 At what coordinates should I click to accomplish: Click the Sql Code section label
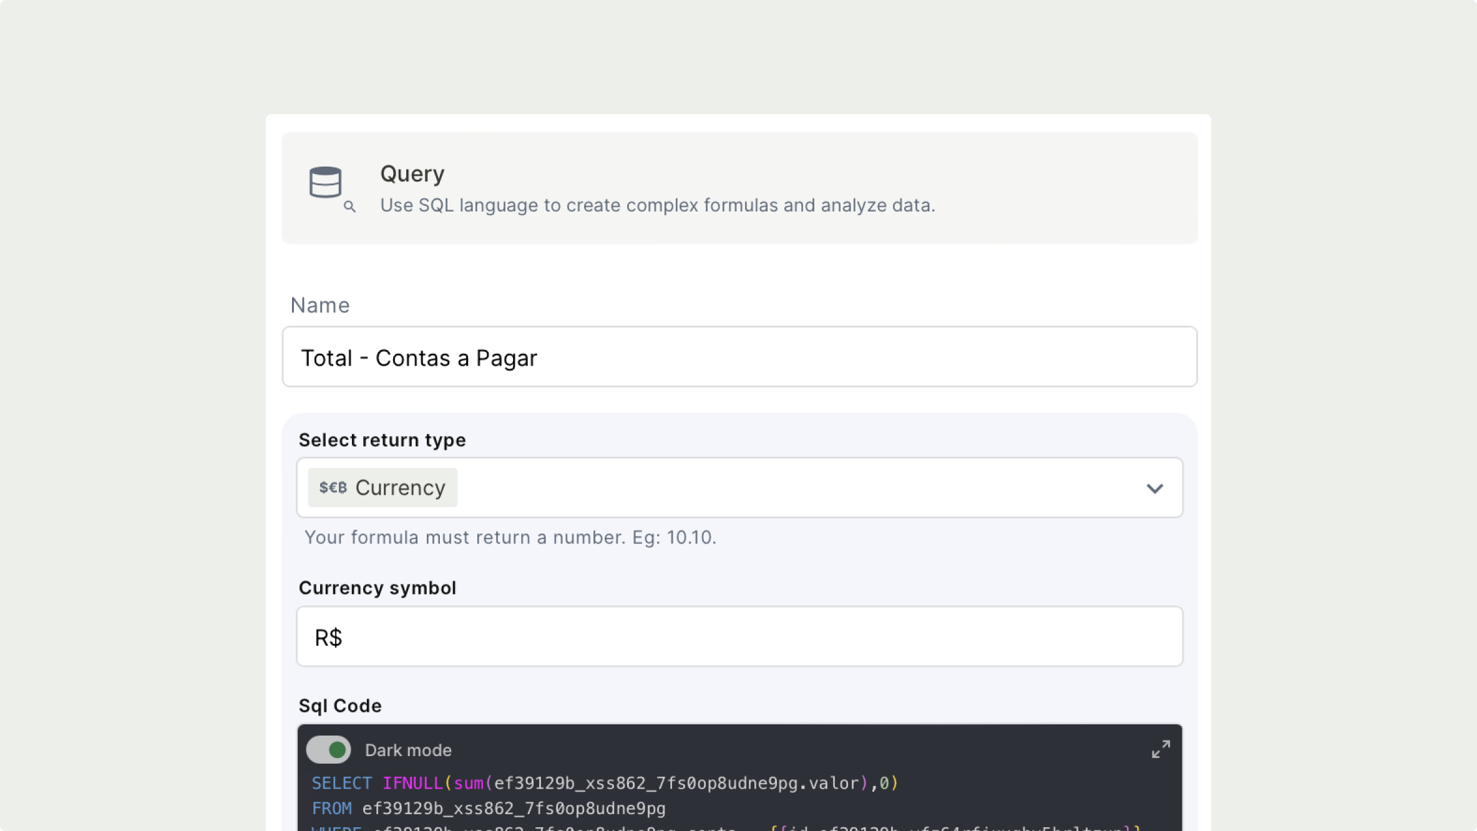click(340, 706)
